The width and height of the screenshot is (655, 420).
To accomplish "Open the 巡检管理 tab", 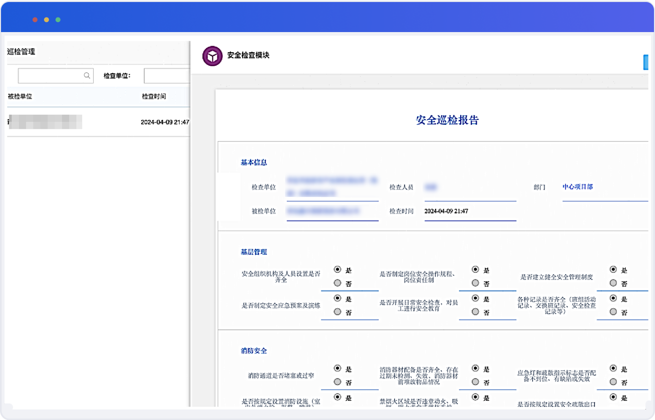I will (21, 52).
